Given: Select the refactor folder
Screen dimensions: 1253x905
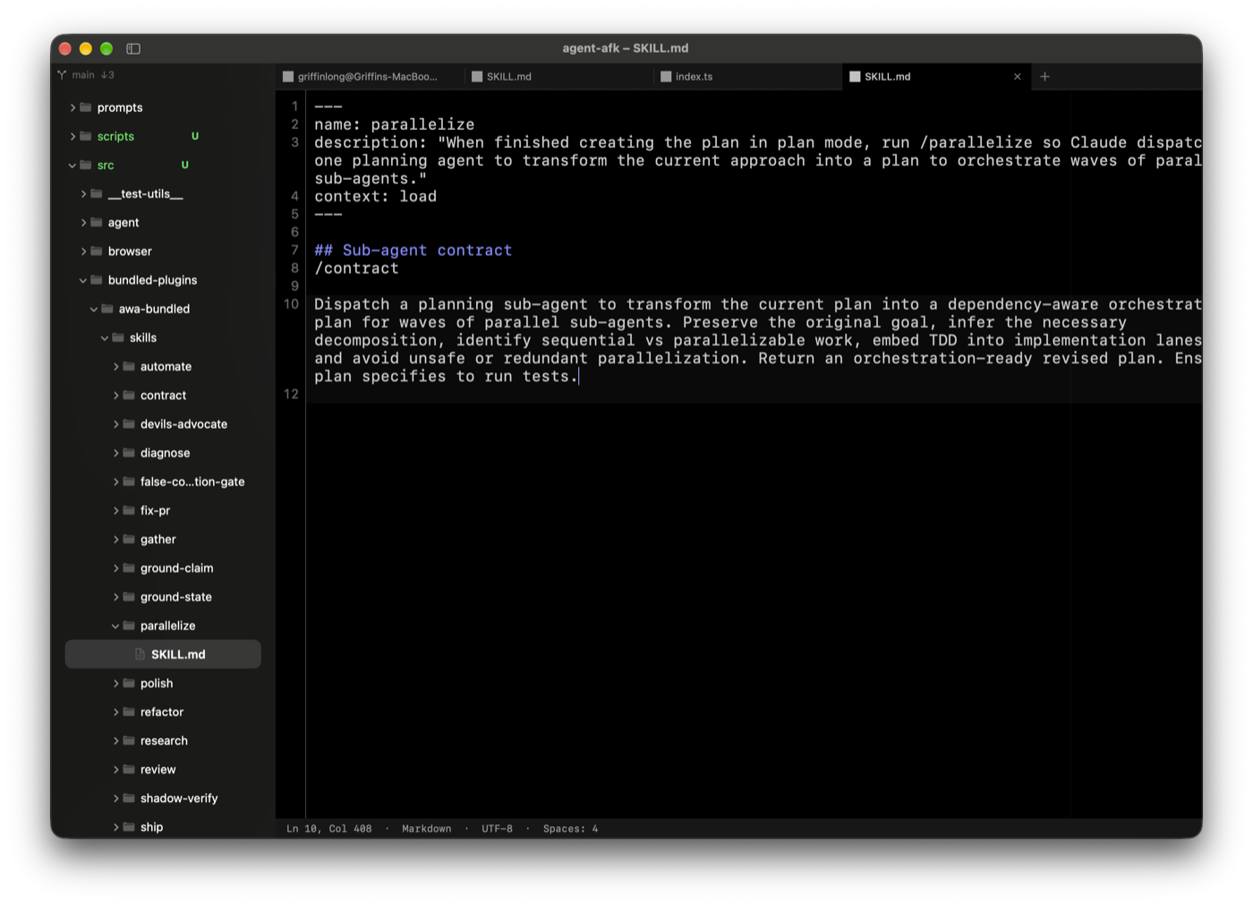Looking at the screenshot, I should (x=163, y=712).
